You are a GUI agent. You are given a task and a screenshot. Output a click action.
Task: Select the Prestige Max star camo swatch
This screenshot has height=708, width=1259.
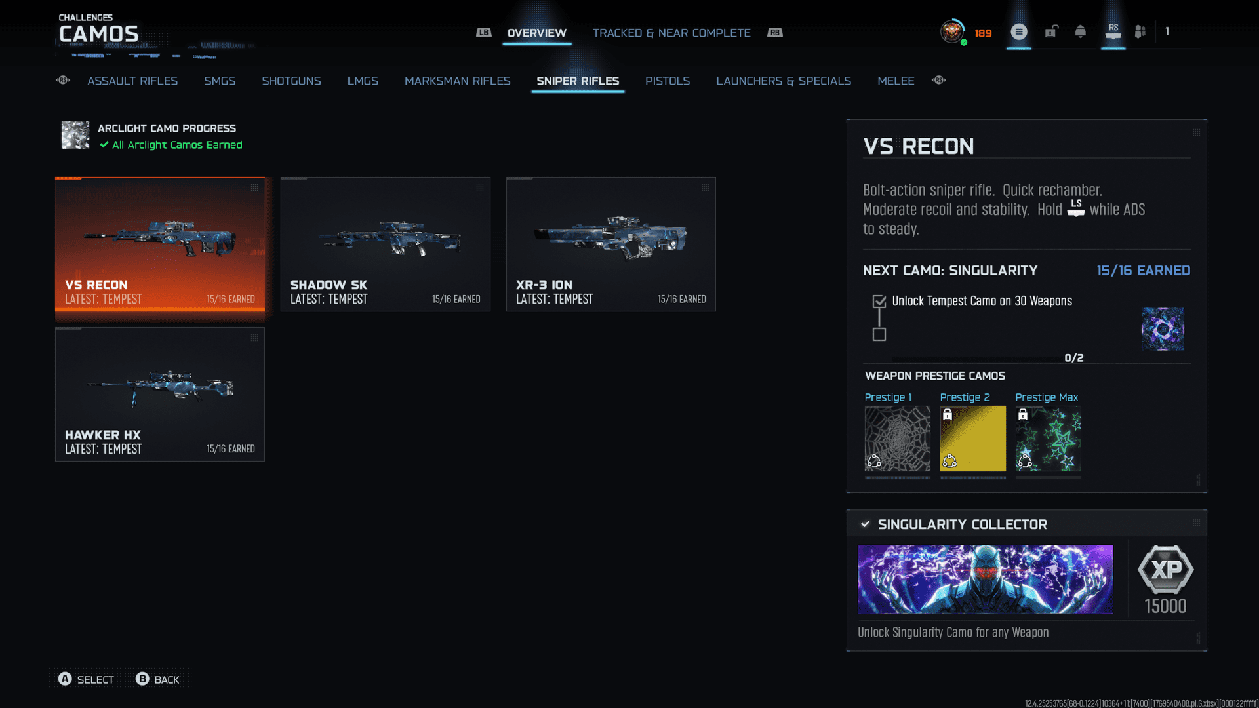pyautogui.click(x=1048, y=439)
